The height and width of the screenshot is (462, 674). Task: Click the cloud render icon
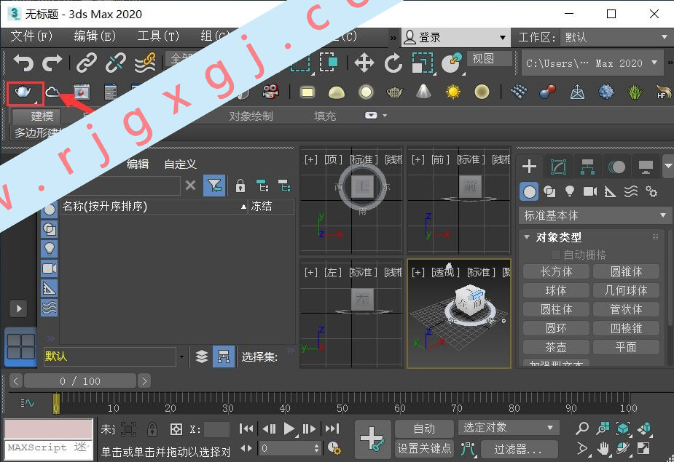[x=52, y=92]
